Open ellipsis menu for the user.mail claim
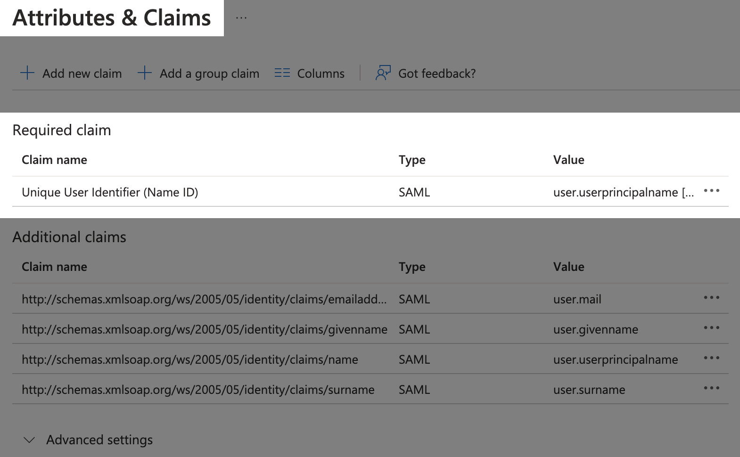This screenshot has height=457, width=740. 711,298
